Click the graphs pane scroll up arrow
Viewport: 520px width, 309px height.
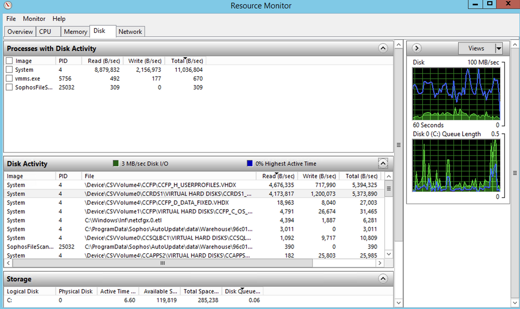tap(515, 44)
